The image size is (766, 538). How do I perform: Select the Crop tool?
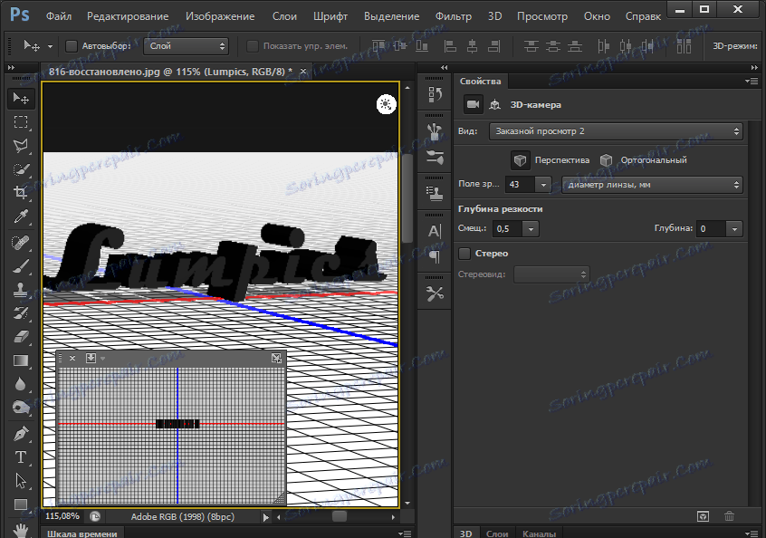[x=21, y=192]
